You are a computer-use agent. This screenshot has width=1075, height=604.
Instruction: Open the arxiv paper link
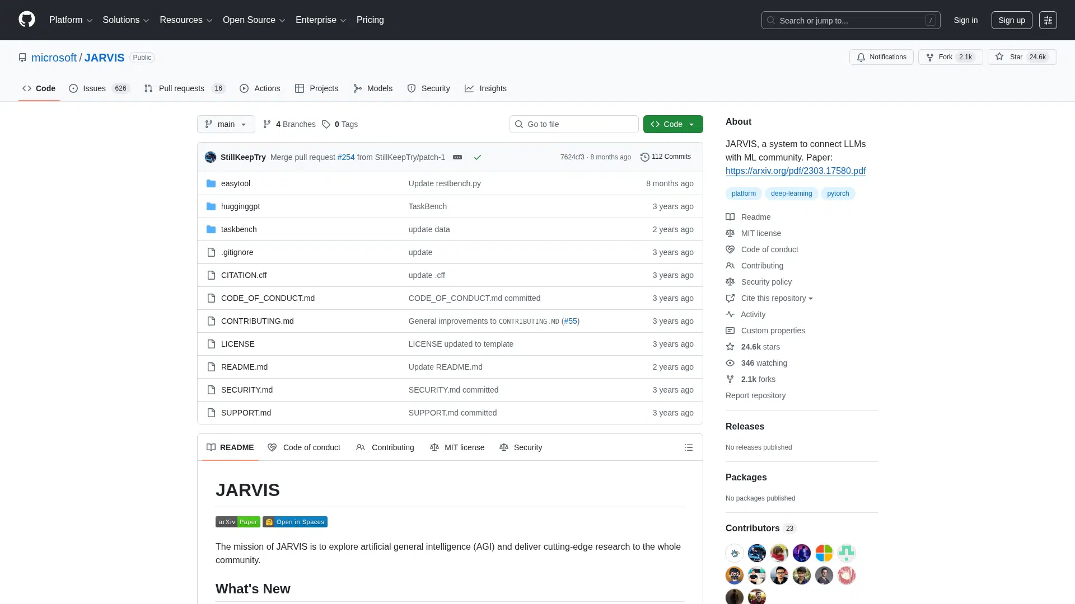795,171
